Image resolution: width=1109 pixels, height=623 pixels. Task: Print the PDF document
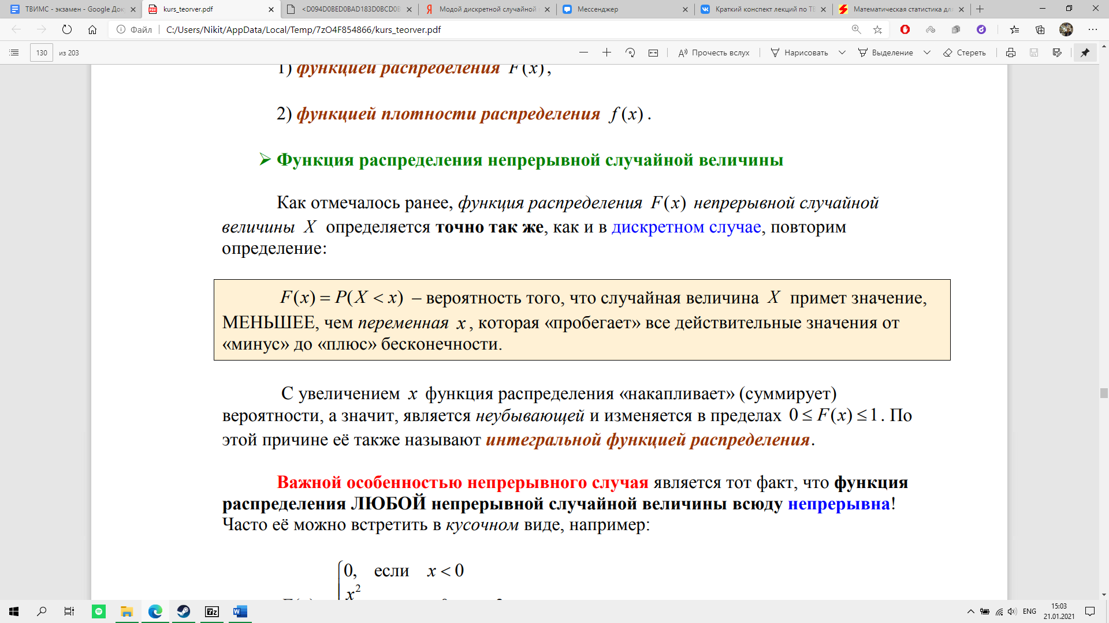point(1011,52)
